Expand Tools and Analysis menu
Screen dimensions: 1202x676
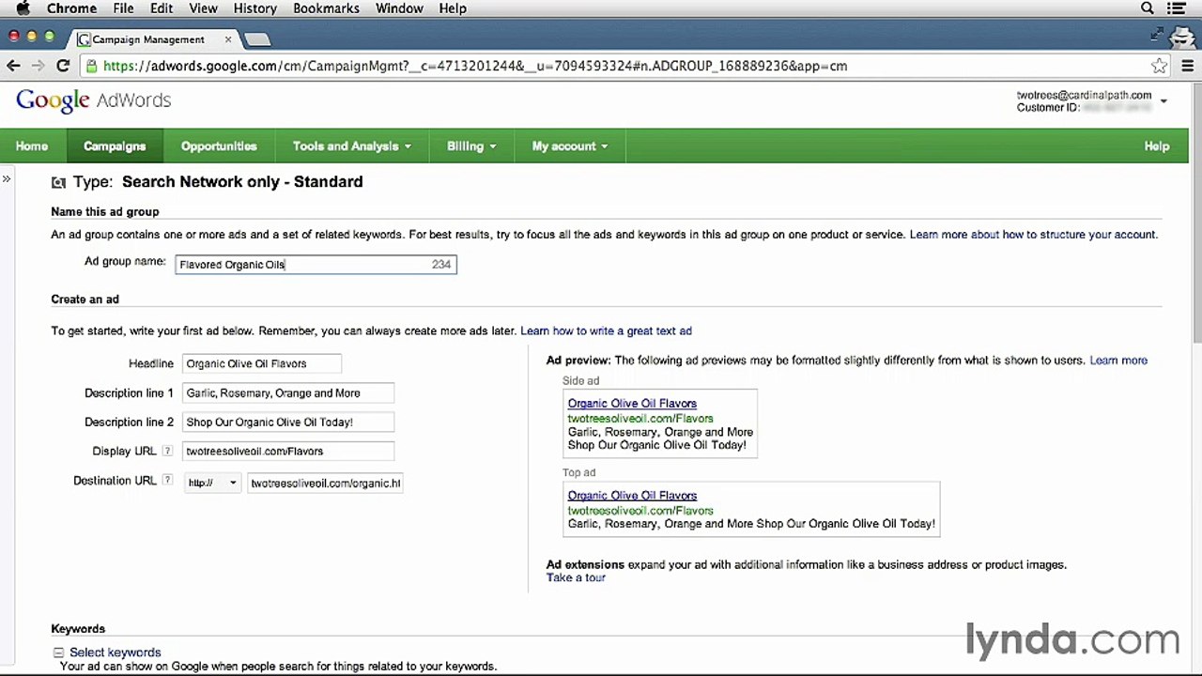(x=352, y=146)
